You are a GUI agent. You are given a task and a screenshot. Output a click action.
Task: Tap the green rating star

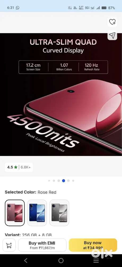click(16, 167)
